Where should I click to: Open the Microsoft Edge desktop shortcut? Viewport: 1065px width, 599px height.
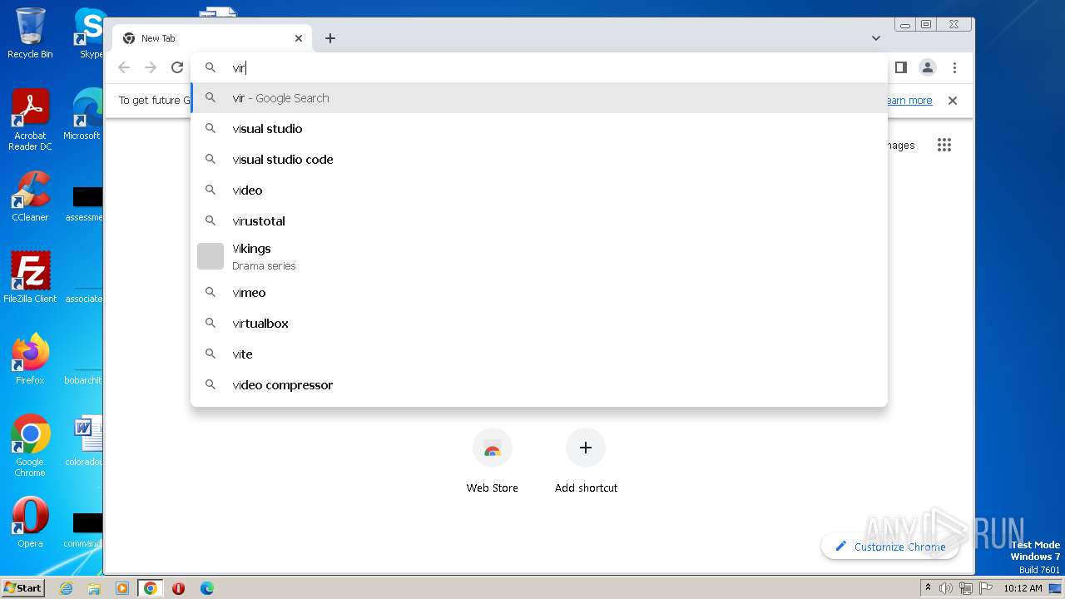tap(83, 115)
